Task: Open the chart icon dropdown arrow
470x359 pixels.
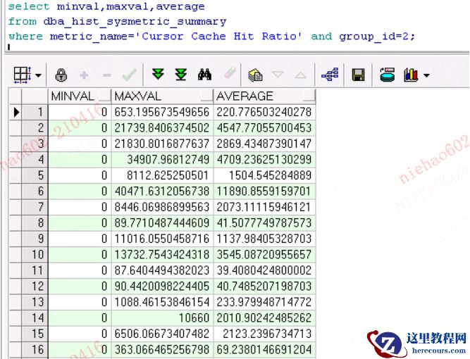Action: [426, 75]
